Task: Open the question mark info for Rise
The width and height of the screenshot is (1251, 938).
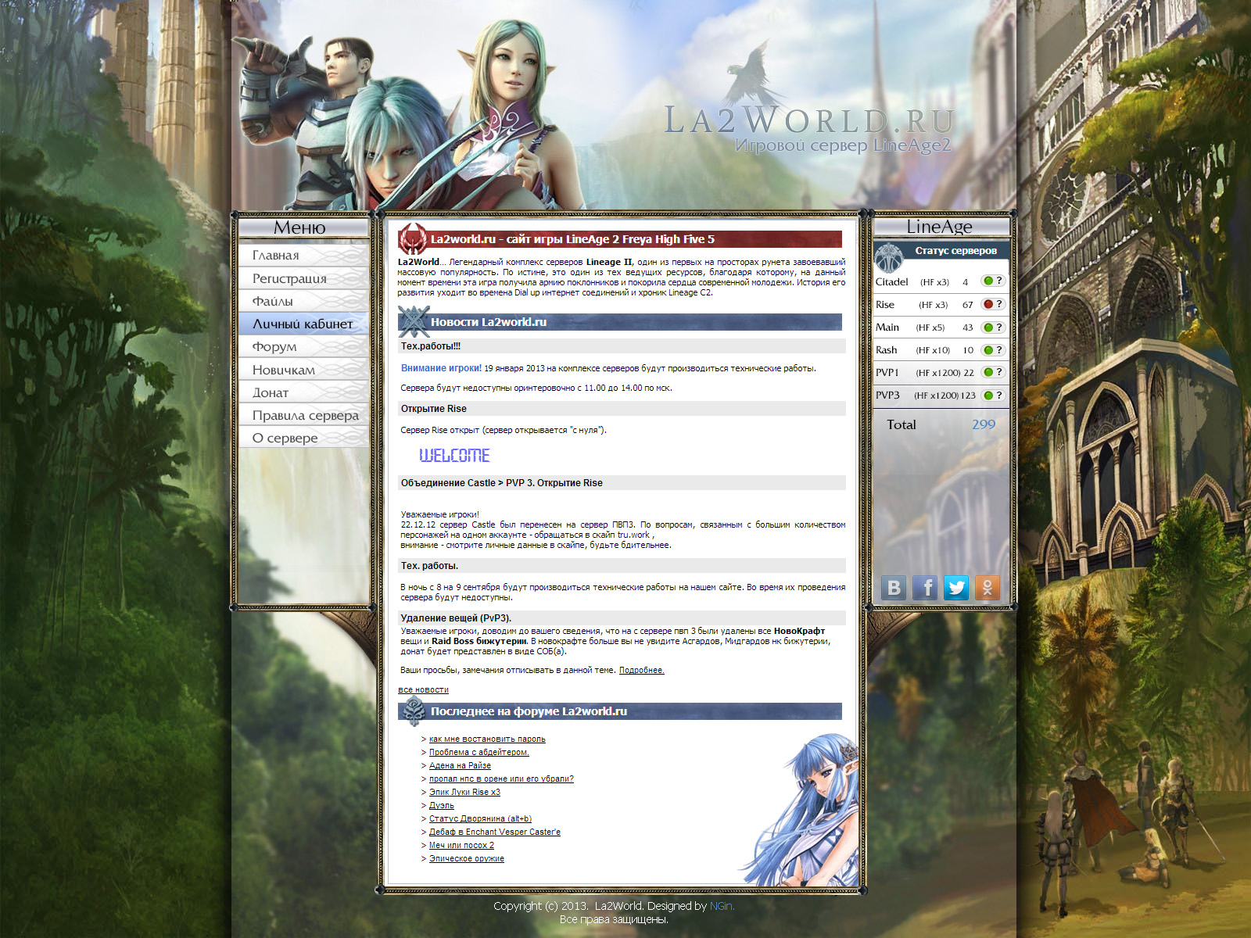Action: coord(999,304)
